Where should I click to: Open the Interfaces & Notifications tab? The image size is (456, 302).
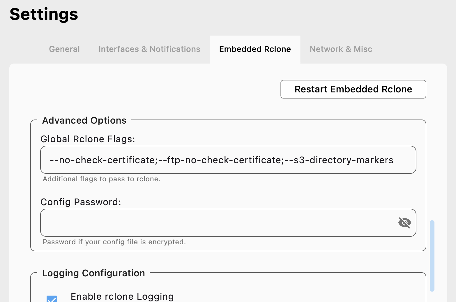[149, 49]
